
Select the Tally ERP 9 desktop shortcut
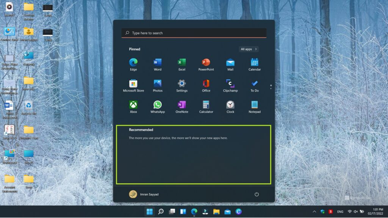[9, 132]
